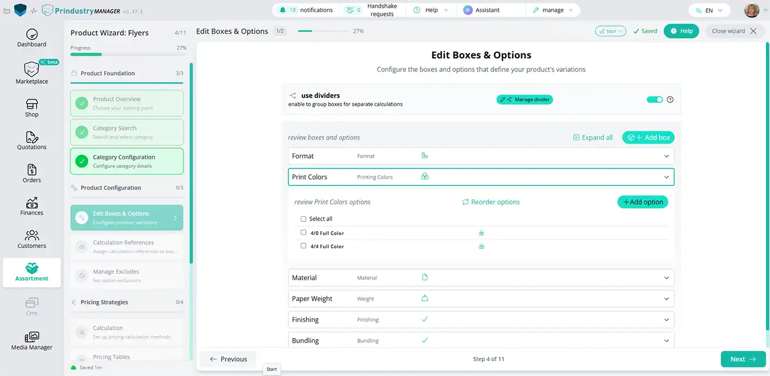
Task: Click the Manage divider button
Action: [x=525, y=100]
